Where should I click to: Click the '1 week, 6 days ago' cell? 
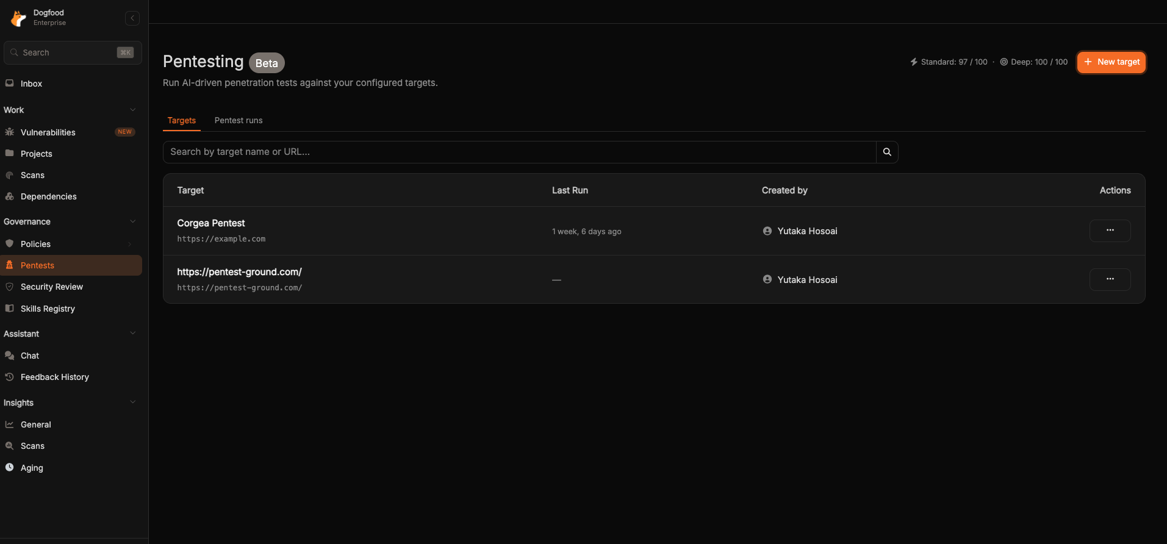[x=587, y=231]
